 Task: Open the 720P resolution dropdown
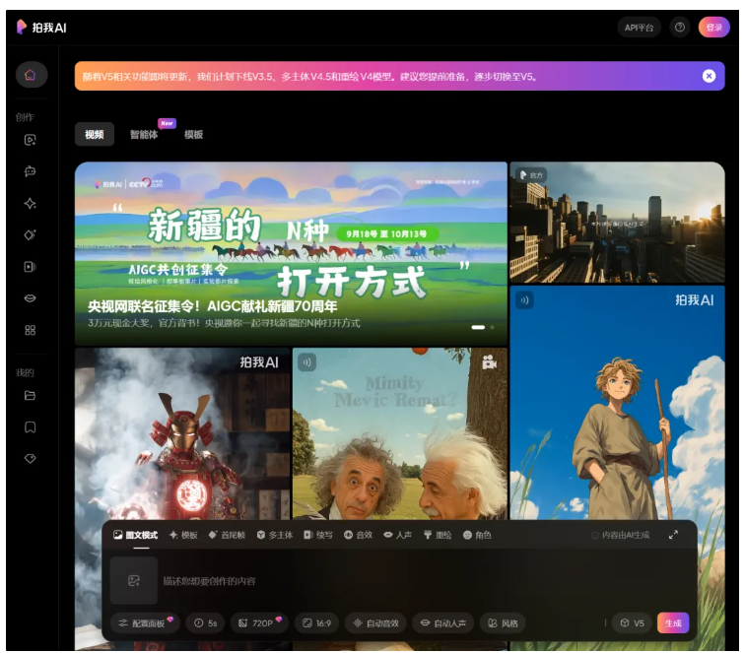click(259, 623)
